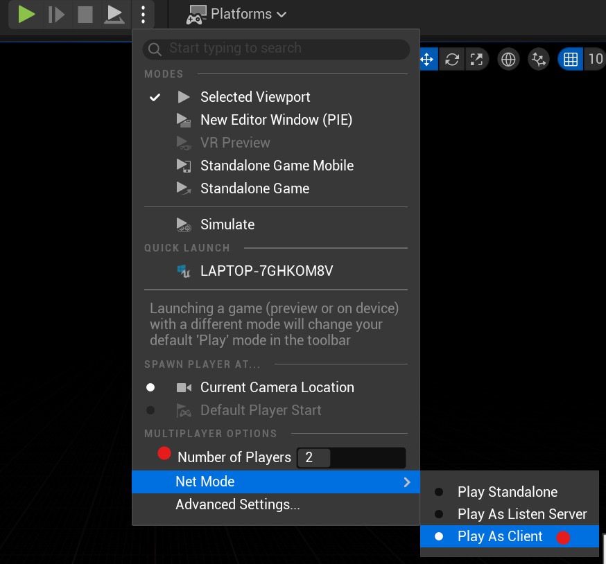Toggle world coordinate system globe icon

tap(508, 60)
